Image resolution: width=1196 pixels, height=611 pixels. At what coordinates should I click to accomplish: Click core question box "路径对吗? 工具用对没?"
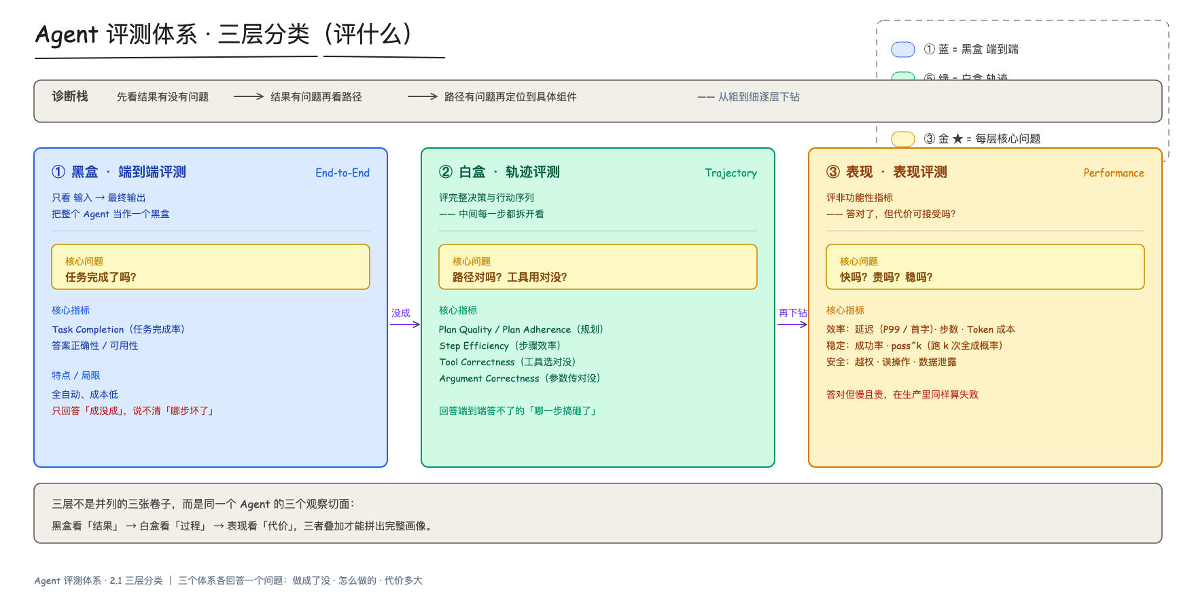click(598, 267)
